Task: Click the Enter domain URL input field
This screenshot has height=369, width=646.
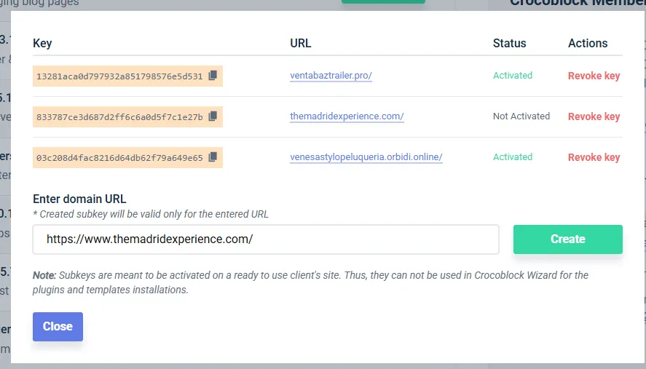Action: 265,239
